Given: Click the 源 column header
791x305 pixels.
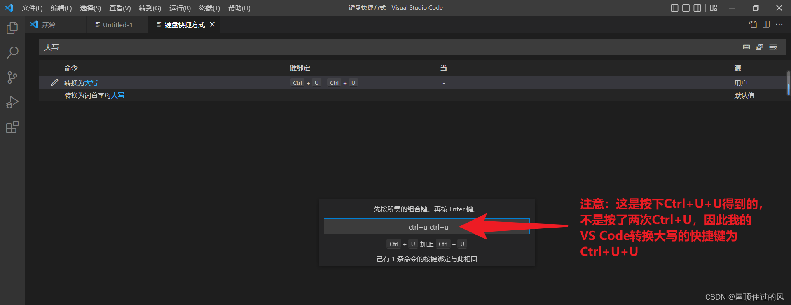Looking at the screenshot, I should 737,68.
